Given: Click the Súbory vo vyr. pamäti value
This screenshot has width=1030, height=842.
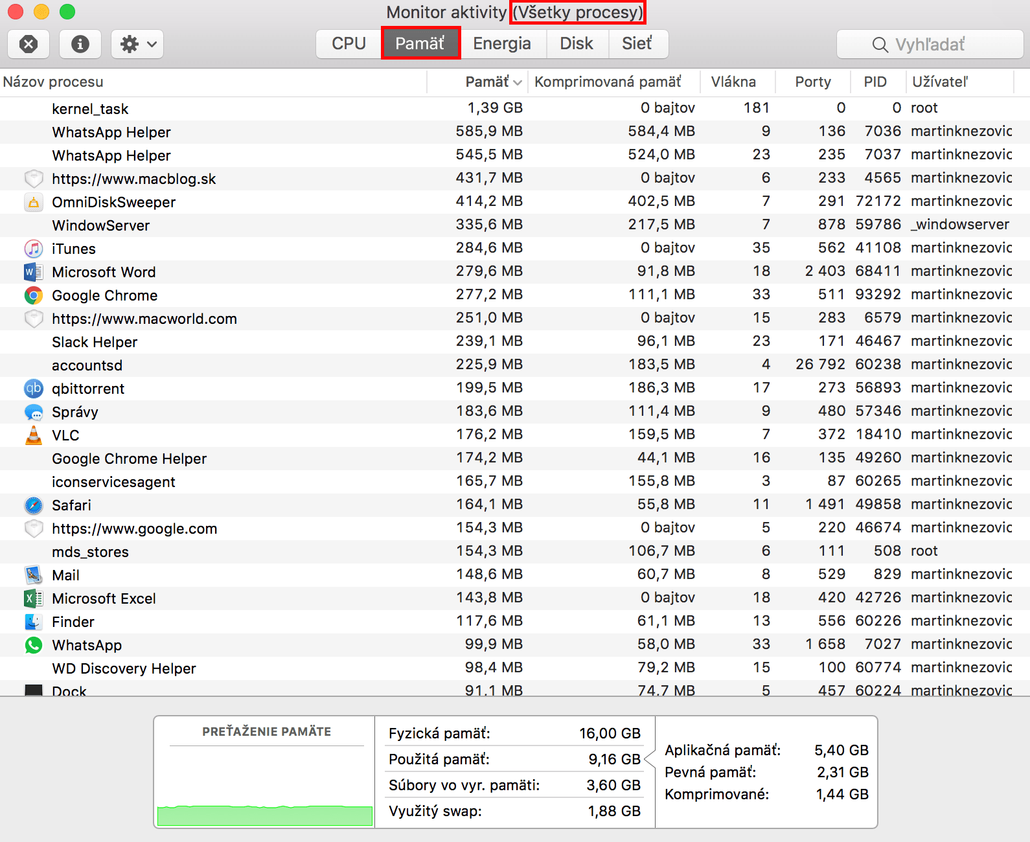Looking at the screenshot, I should 613,785.
